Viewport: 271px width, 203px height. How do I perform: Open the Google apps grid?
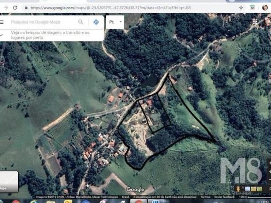click(254, 21)
